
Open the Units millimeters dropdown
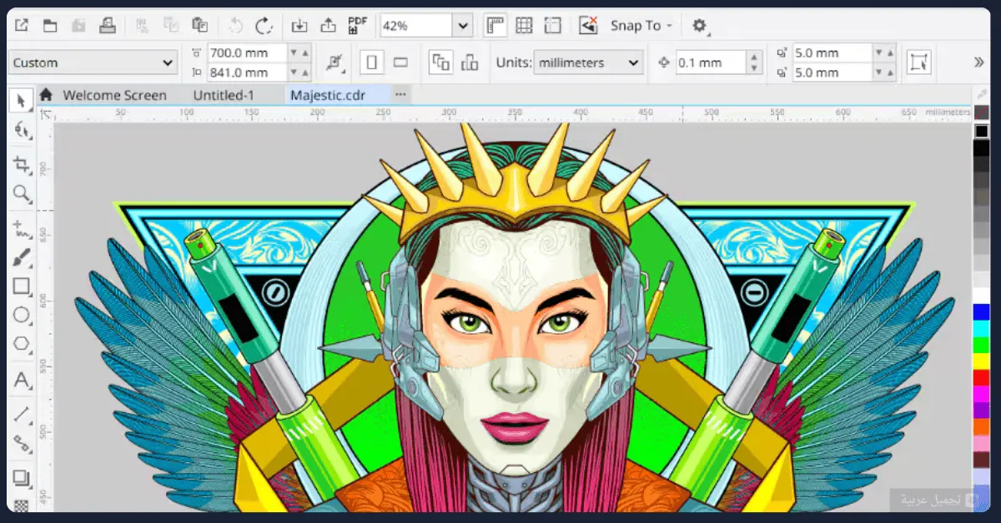click(589, 62)
